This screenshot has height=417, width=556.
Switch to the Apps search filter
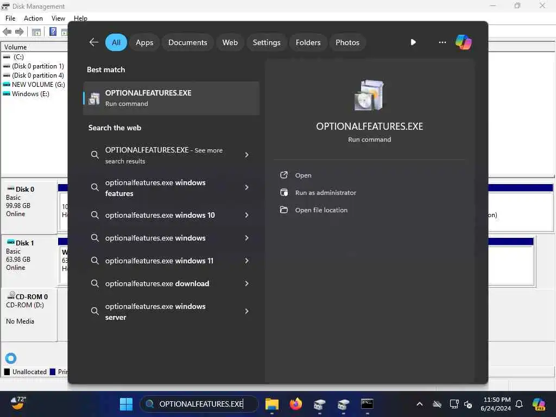(x=144, y=42)
